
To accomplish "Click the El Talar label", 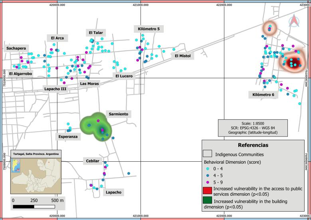I will [96, 33].
